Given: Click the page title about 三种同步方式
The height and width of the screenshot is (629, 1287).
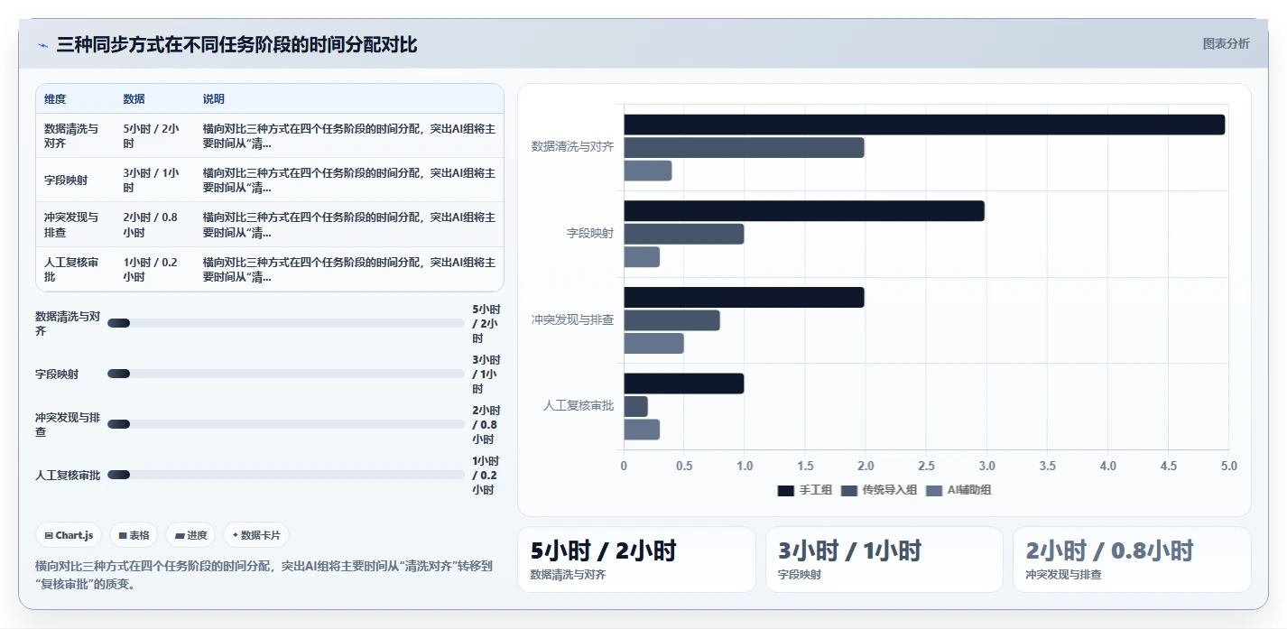Looking at the screenshot, I should point(236,44).
